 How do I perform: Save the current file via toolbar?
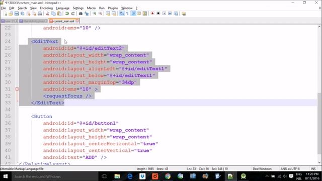[x=17, y=14]
